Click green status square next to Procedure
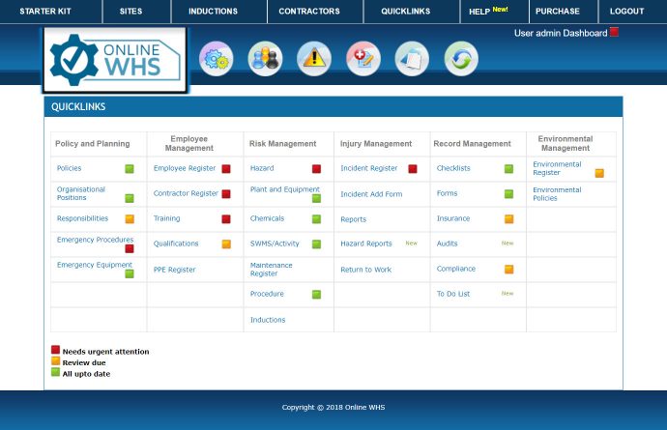Image resolution: width=667 pixels, height=430 pixels. (316, 295)
